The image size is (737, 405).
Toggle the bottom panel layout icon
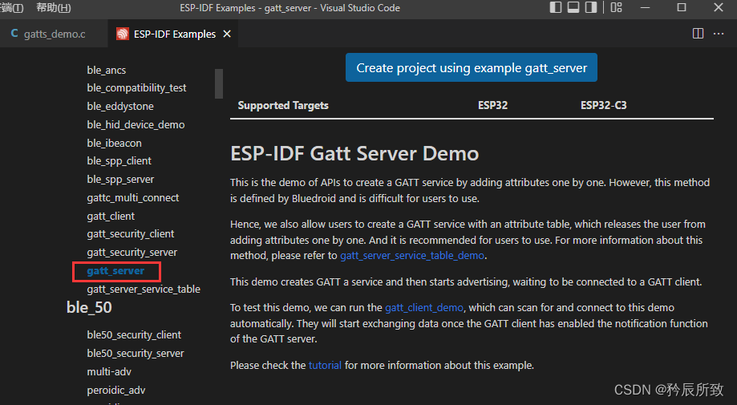[x=573, y=8]
